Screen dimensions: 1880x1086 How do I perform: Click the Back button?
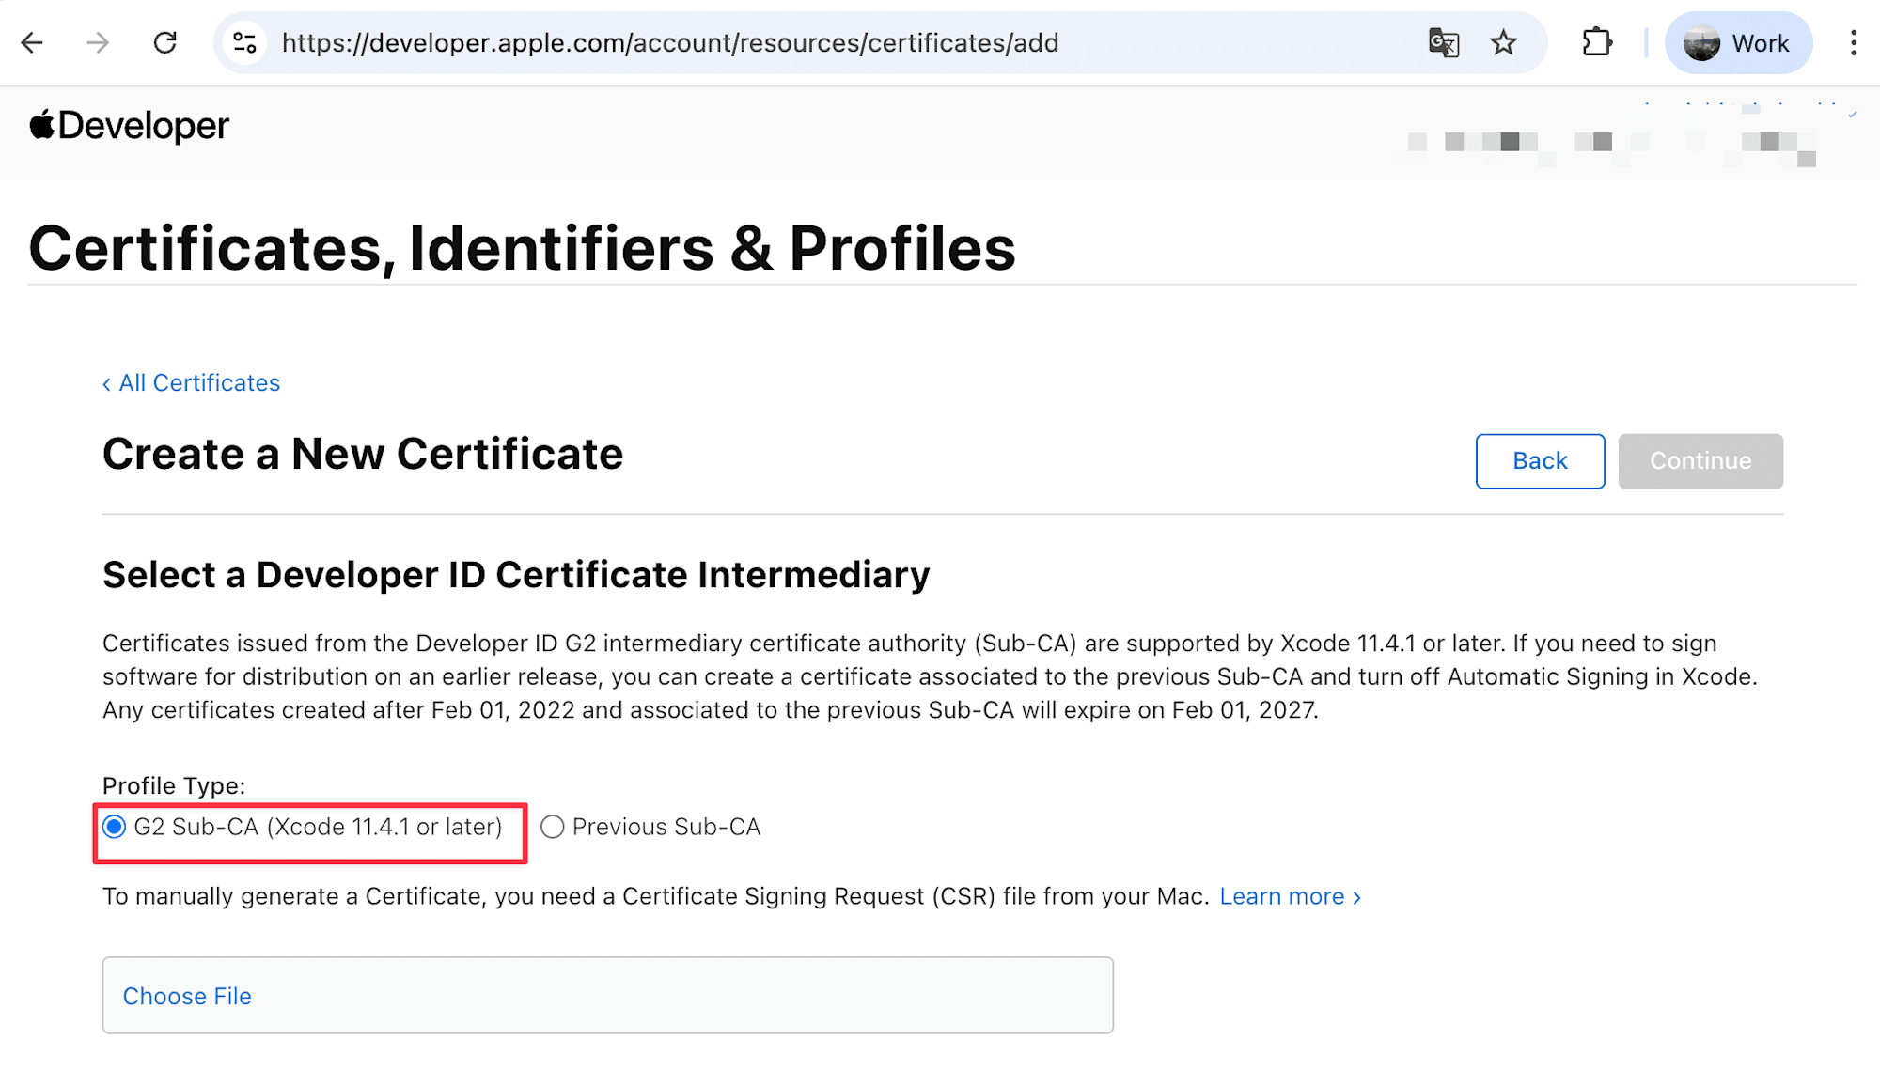1540,461
